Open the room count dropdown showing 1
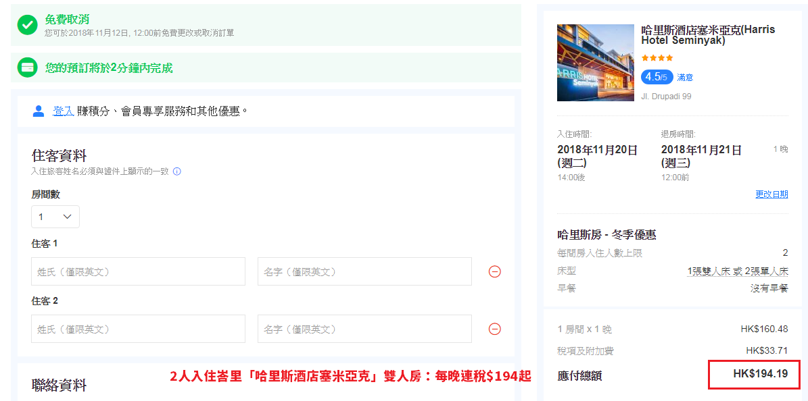The width and height of the screenshot is (808, 401). [x=55, y=217]
